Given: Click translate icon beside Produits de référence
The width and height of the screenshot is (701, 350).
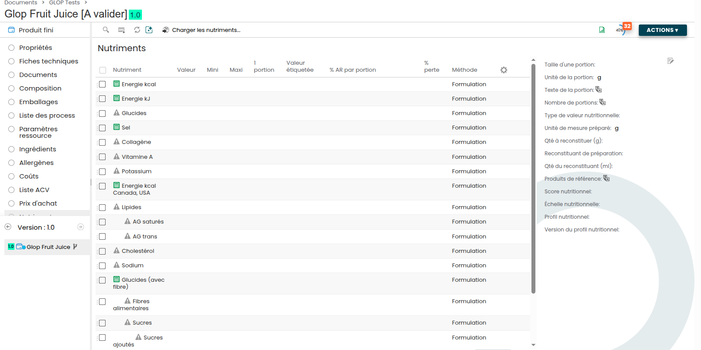Looking at the screenshot, I should click(606, 178).
